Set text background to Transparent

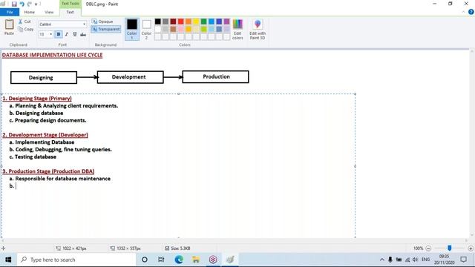pyautogui.click(x=105, y=29)
